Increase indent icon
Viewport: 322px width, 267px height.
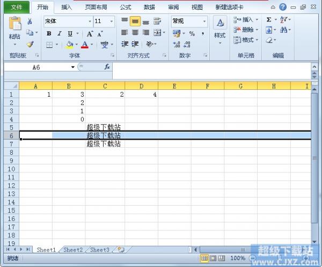(x=135, y=44)
